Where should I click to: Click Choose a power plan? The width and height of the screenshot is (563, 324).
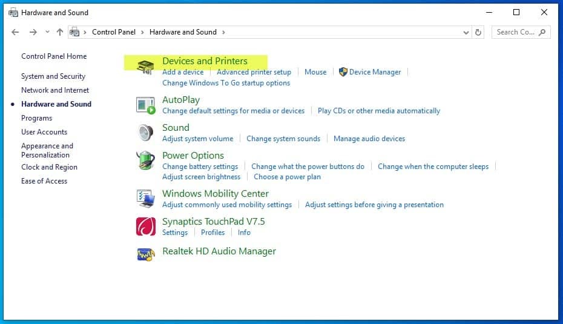pos(287,177)
